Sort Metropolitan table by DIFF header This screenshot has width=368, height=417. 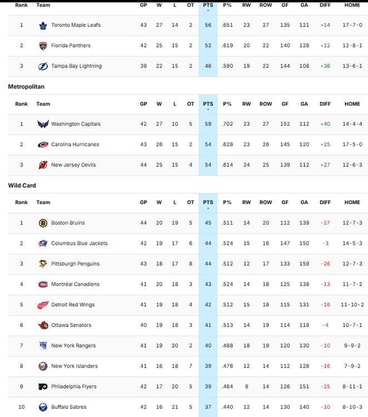(x=325, y=104)
